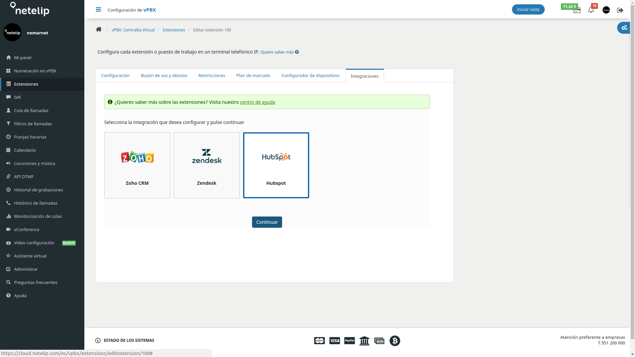Open vConference section
The image size is (635, 357).
(x=42, y=229)
